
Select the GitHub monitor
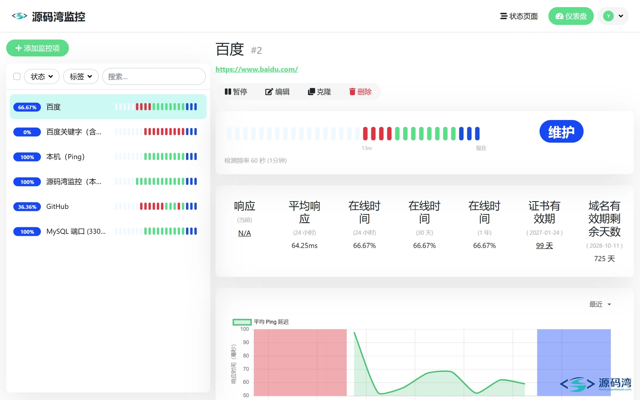[x=108, y=206]
